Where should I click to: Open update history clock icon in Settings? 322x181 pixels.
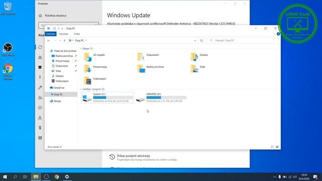(x=112, y=157)
